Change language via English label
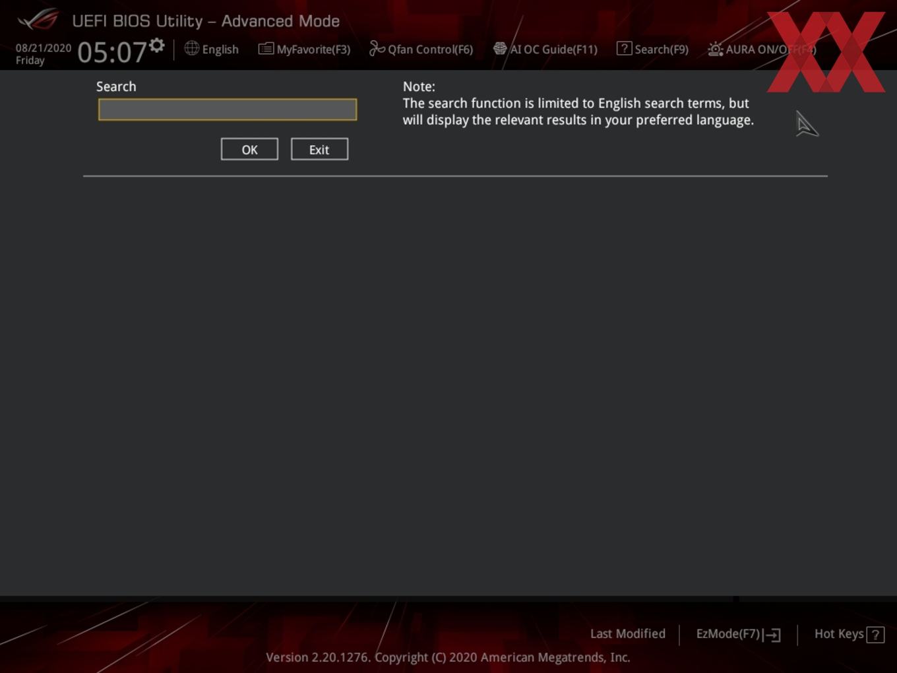The image size is (897, 673). coord(220,49)
